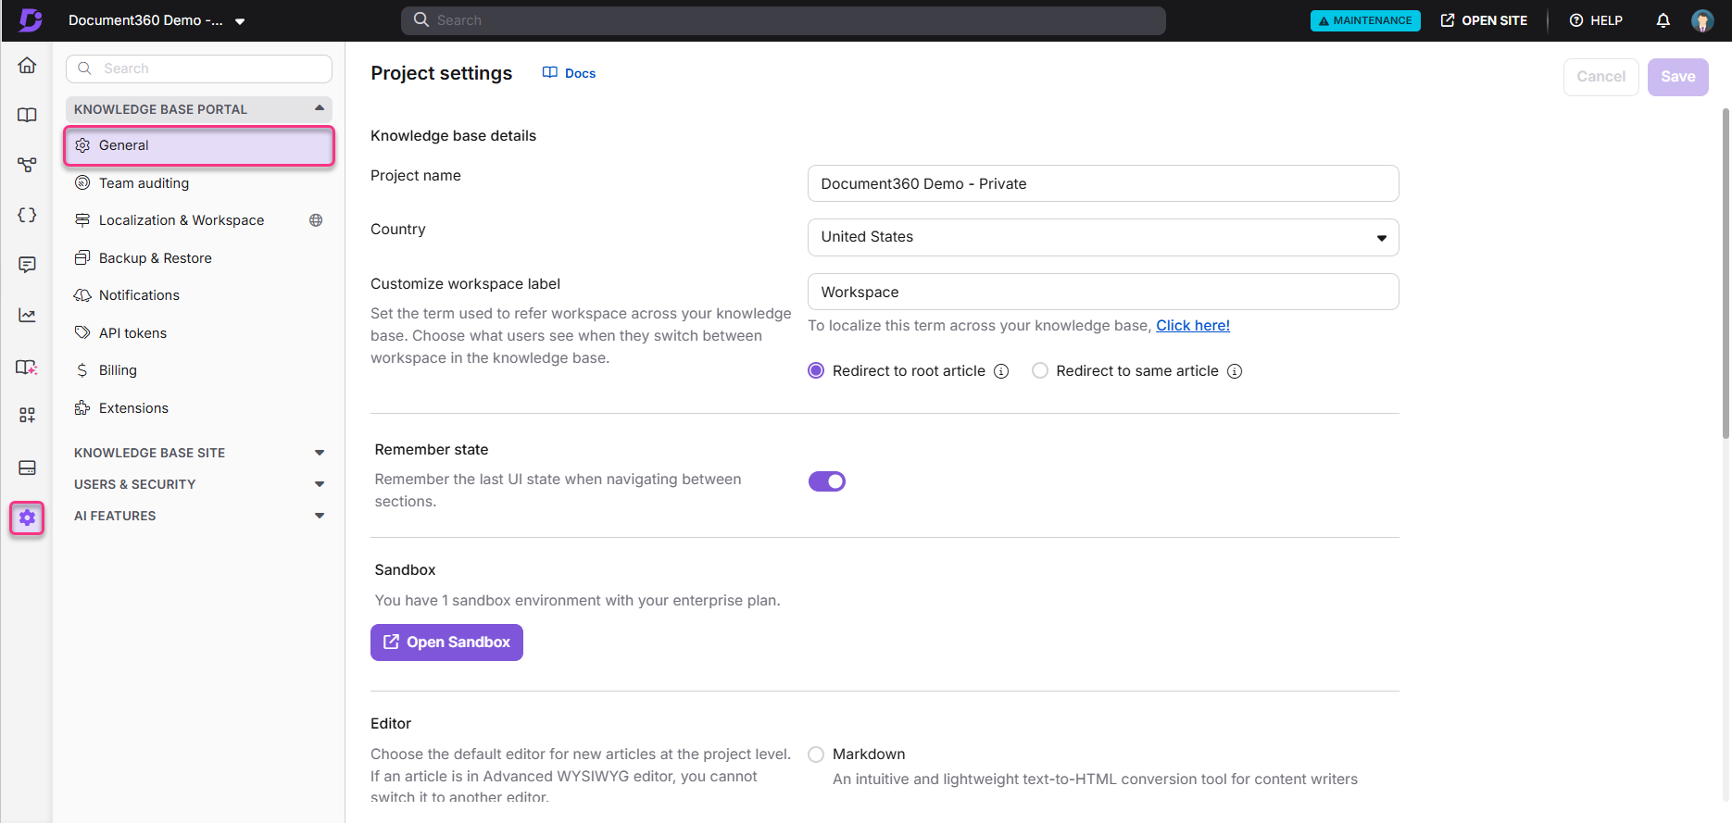Open Backup & Restore menu item

pos(199,258)
